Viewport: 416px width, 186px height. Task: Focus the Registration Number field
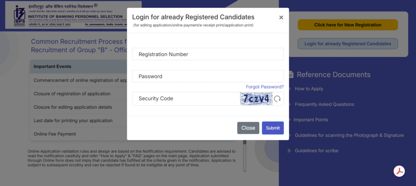(208, 54)
